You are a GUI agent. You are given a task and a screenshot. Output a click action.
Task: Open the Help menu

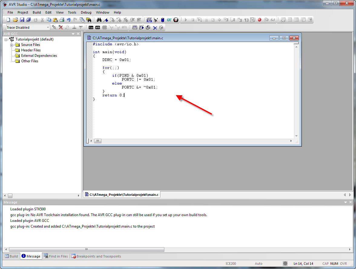(x=117, y=12)
